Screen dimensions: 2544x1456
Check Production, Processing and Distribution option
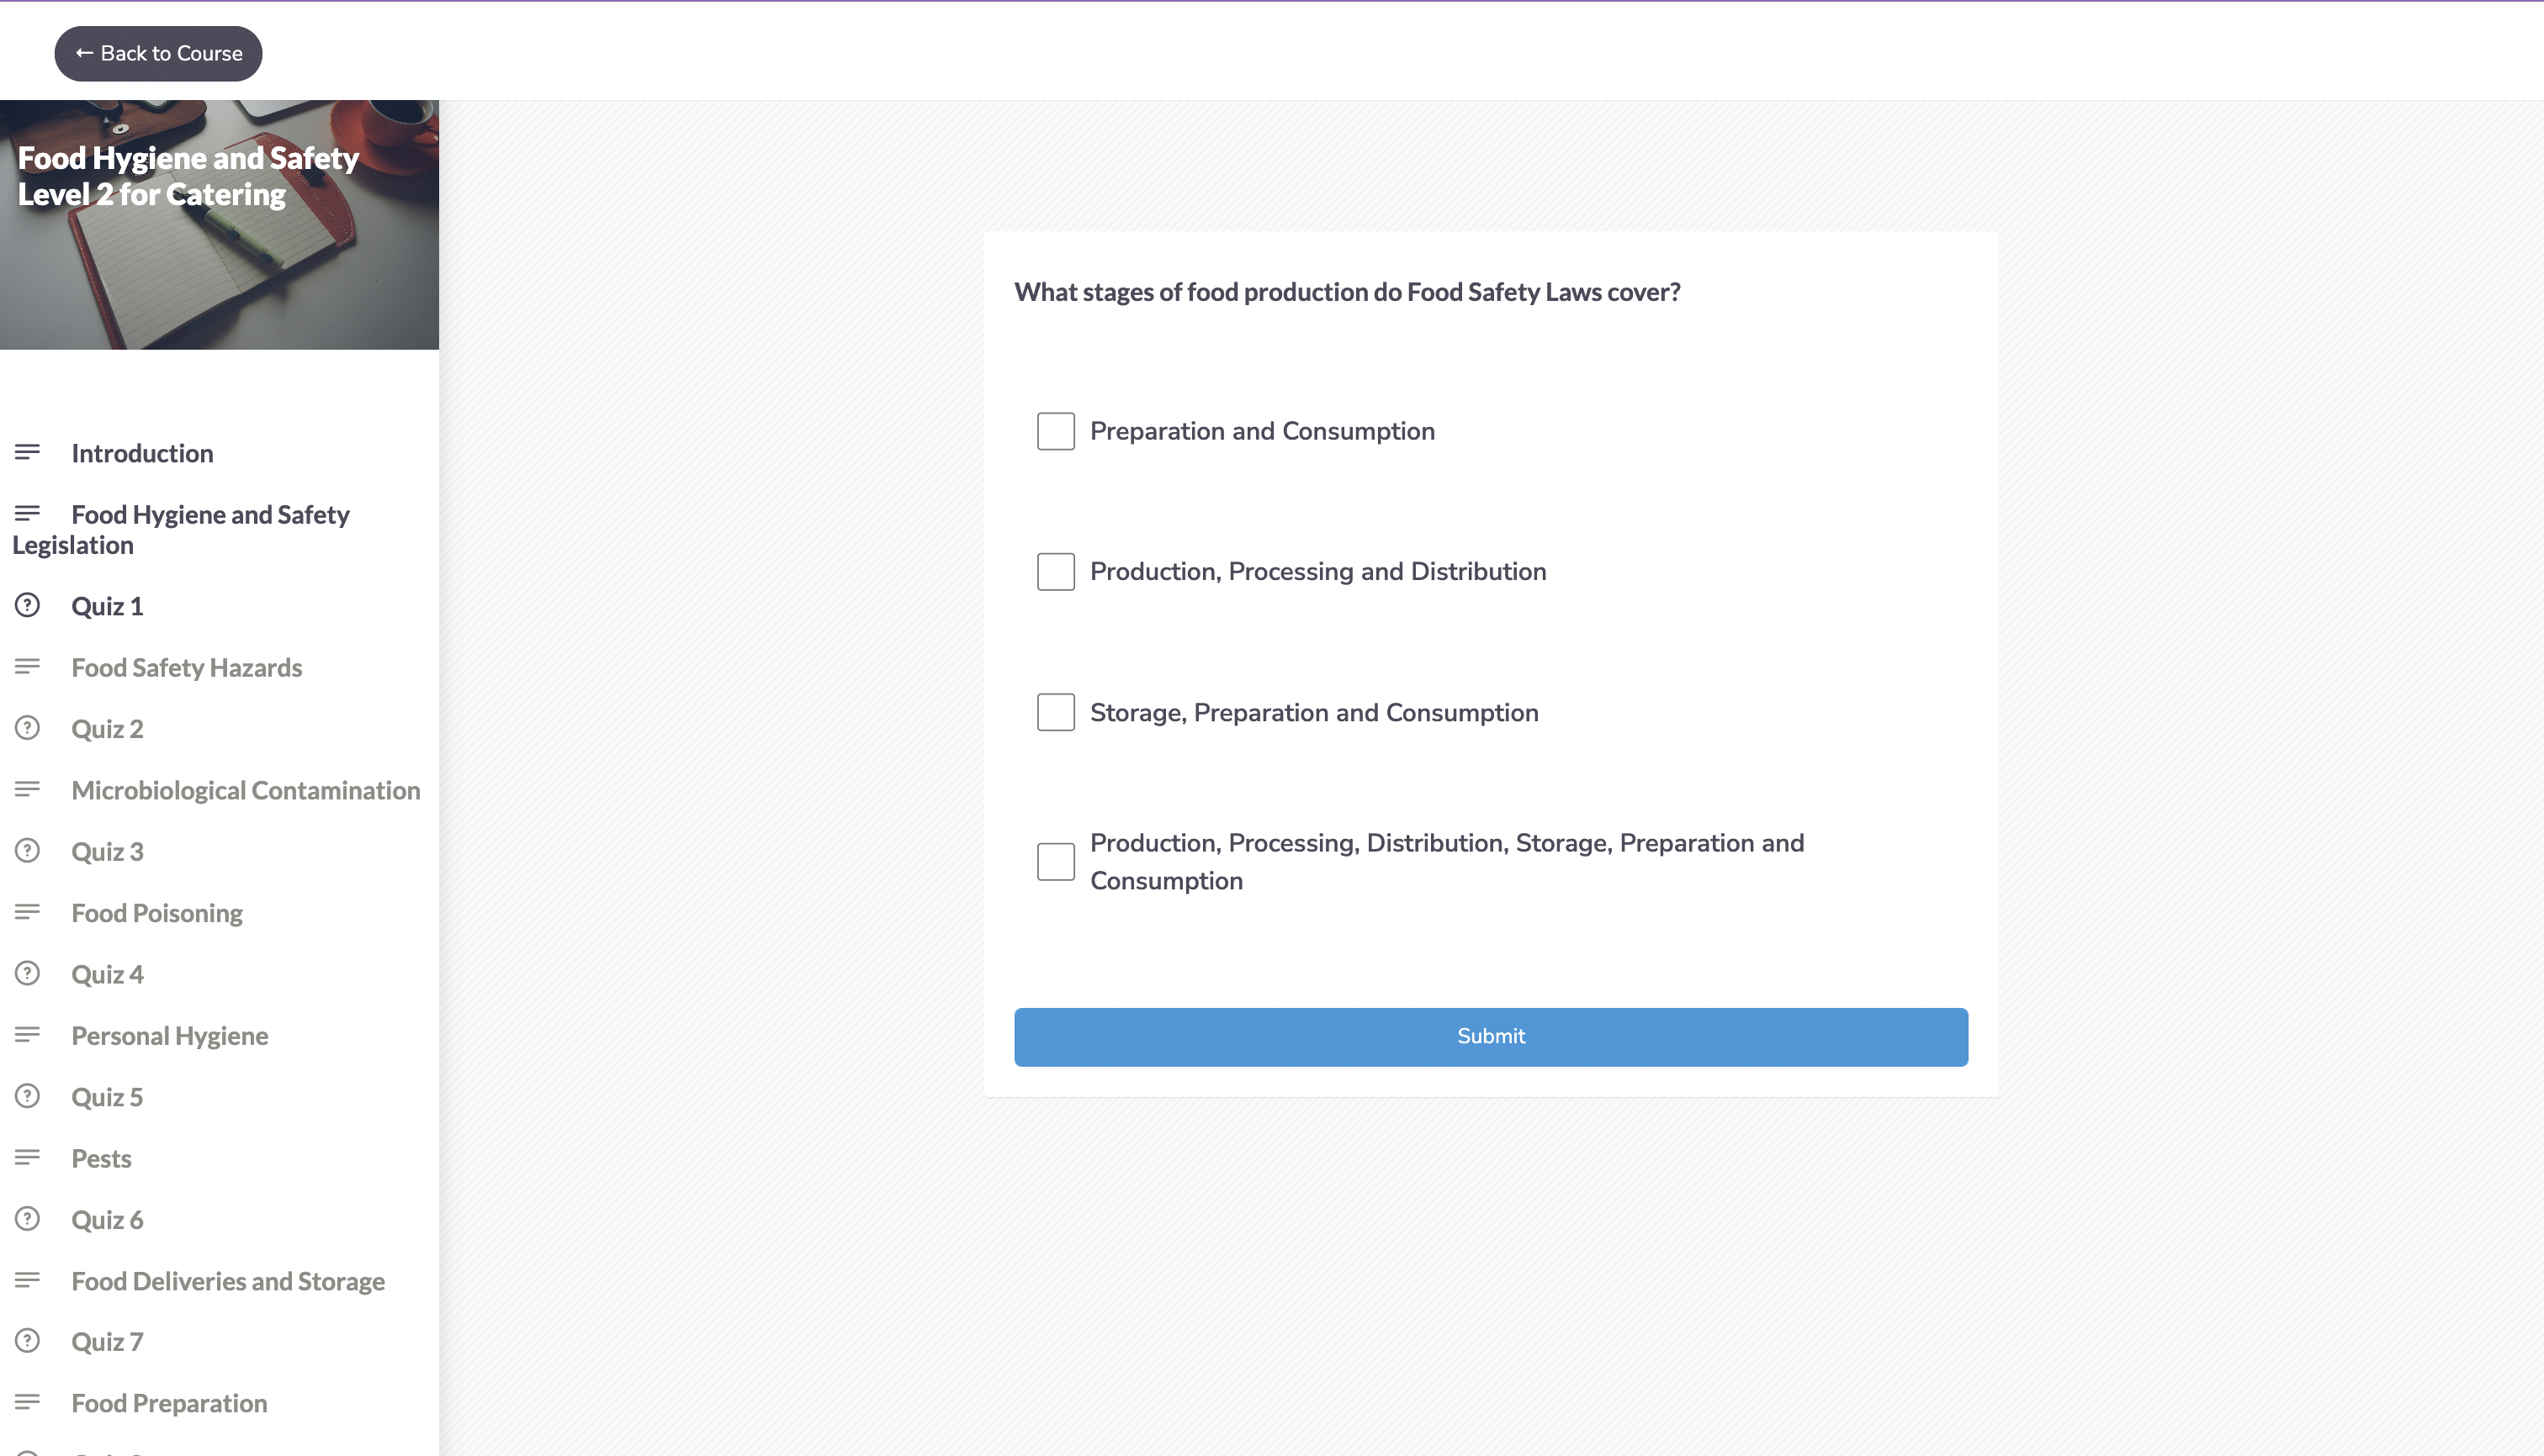point(1056,572)
